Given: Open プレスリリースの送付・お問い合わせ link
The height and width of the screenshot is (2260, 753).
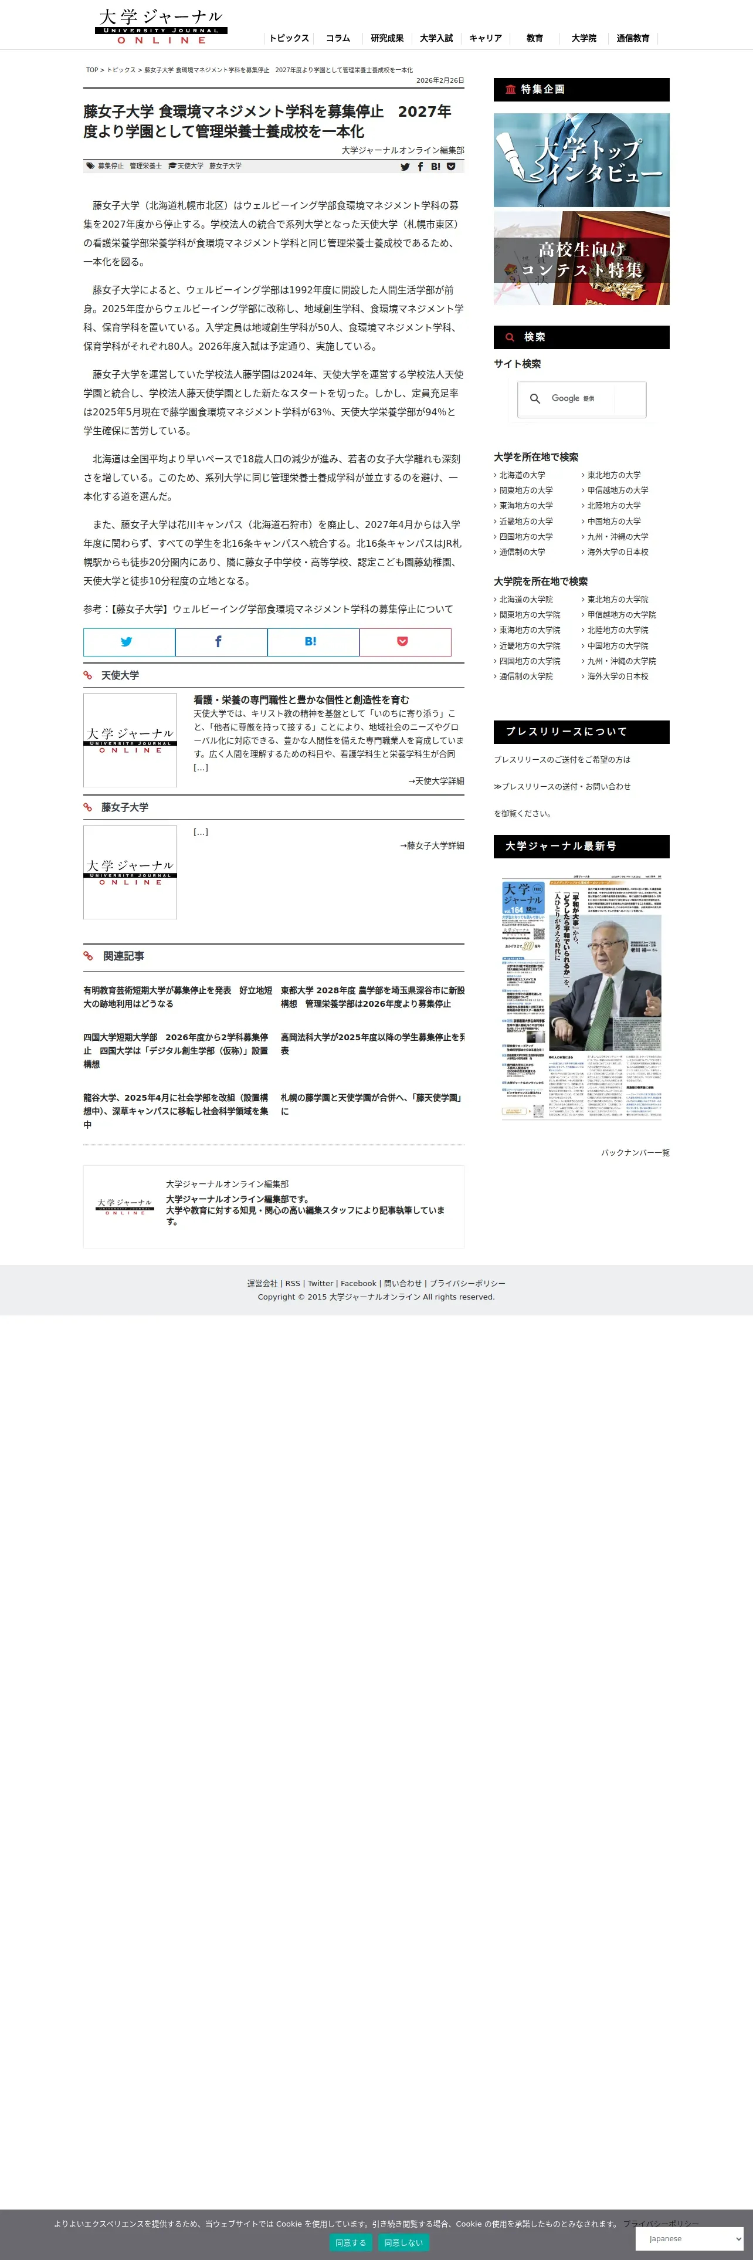Looking at the screenshot, I should [562, 787].
